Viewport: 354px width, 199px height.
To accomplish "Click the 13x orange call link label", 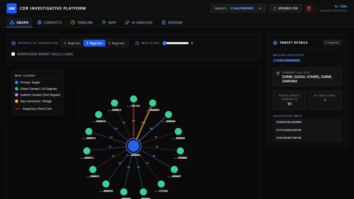I will [x=143, y=122].
